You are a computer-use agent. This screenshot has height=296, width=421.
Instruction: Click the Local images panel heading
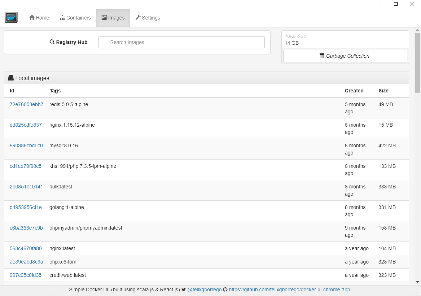[x=206, y=78]
